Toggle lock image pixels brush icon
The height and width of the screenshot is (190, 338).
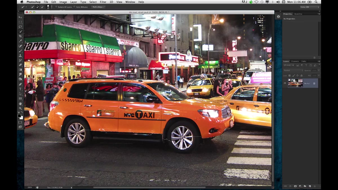(293, 75)
